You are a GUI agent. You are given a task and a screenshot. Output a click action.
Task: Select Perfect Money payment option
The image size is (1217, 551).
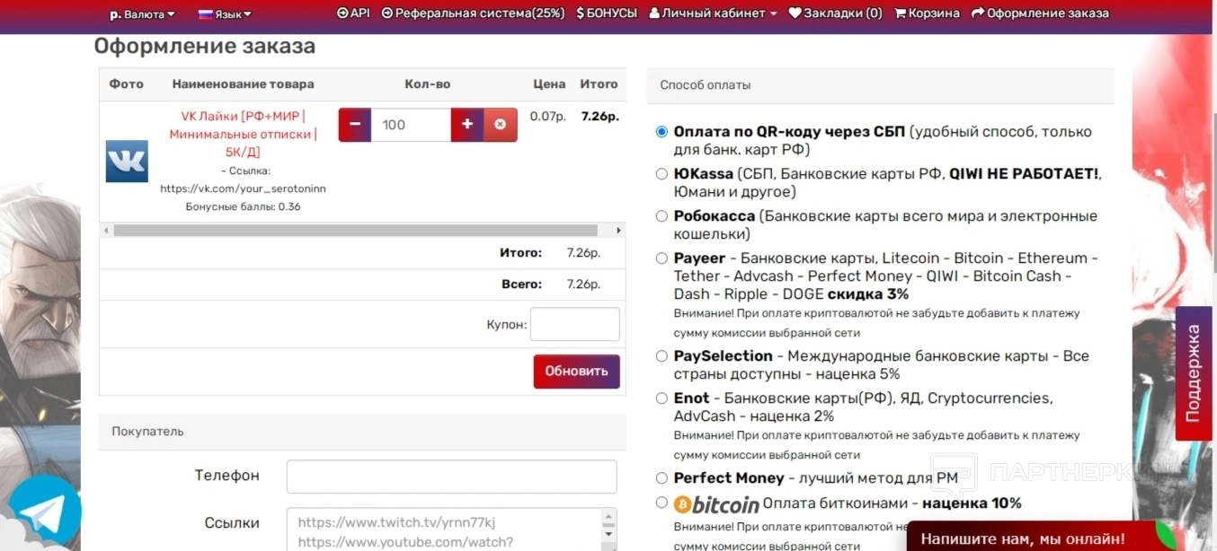pyautogui.click(x=662, y=478)
